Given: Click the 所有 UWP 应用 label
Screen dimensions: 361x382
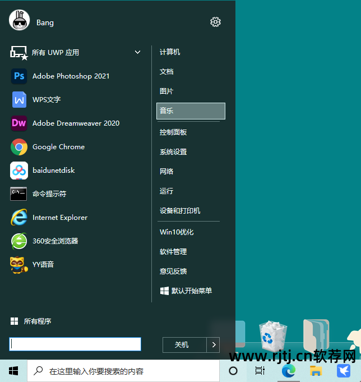Looking at the screenshot, I should click(55, 52).
